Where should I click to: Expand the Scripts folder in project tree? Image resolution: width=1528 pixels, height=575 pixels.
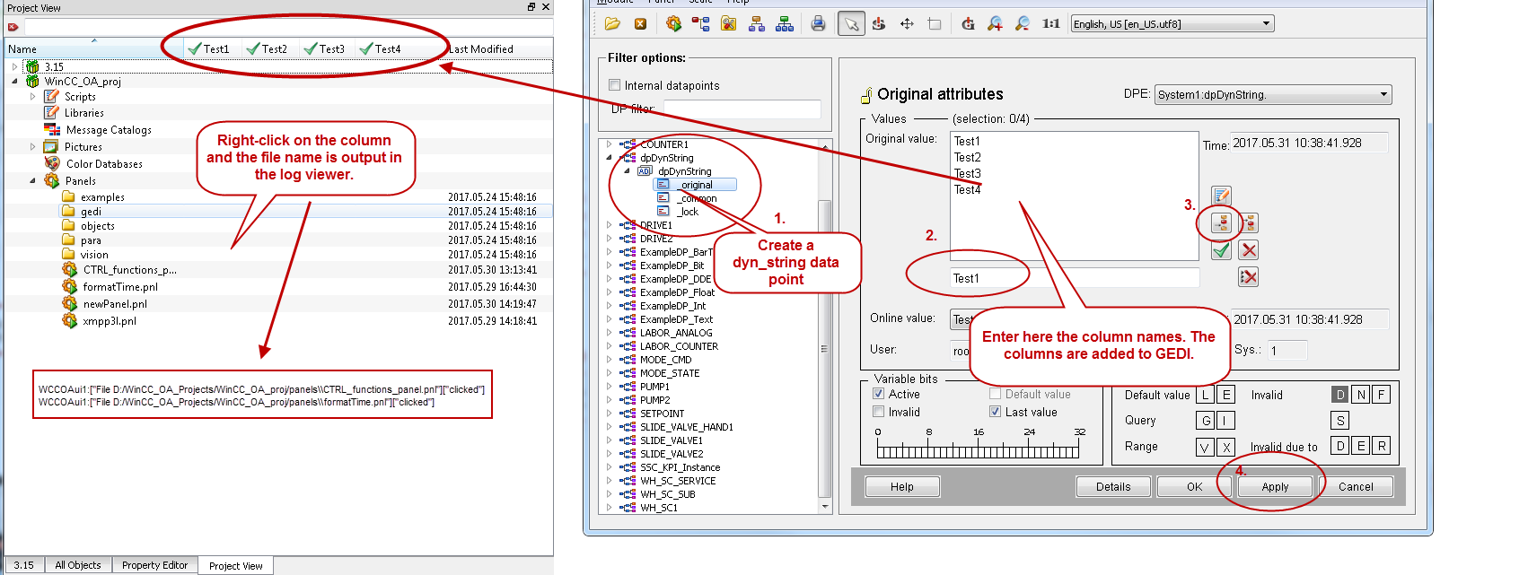coord(33,96)
